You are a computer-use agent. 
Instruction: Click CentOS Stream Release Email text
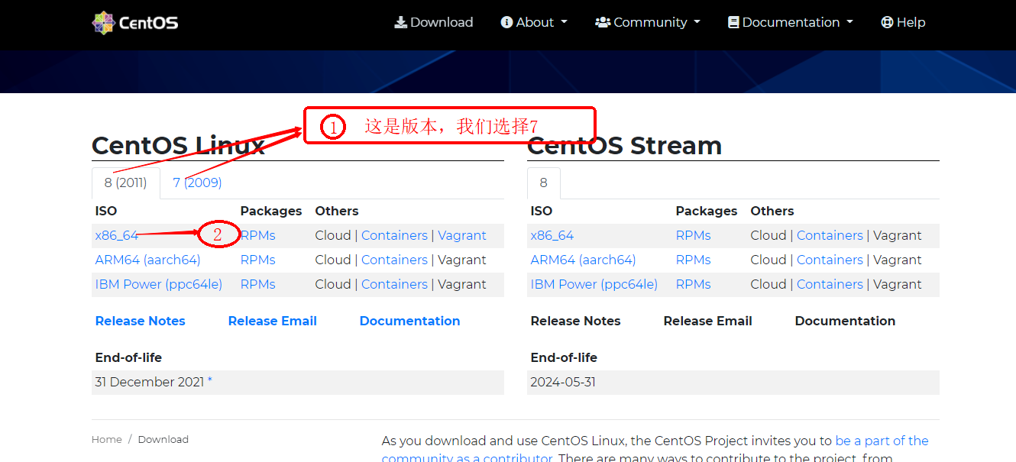(707, 321)
